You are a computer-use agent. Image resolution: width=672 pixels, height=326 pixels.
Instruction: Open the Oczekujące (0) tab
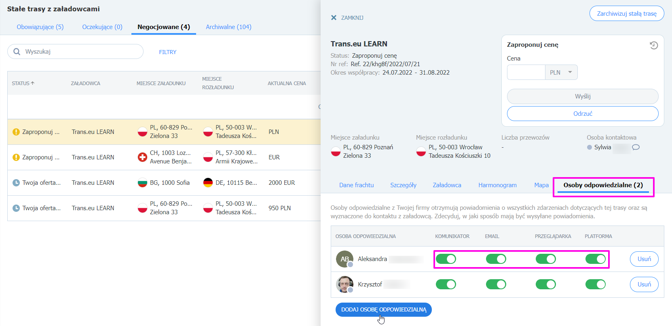tap(102, 27)
